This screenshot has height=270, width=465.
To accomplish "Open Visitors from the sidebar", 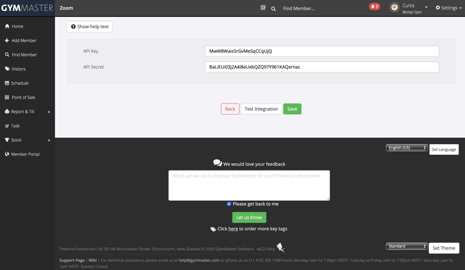I will pos(19,69).
